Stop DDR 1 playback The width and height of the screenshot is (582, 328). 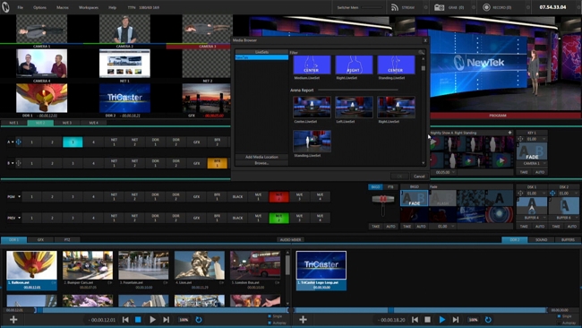pos(138,319)
